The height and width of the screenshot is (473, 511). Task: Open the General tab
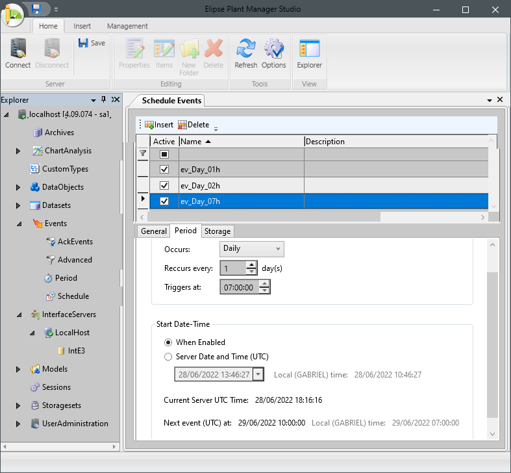click(153, 231)
